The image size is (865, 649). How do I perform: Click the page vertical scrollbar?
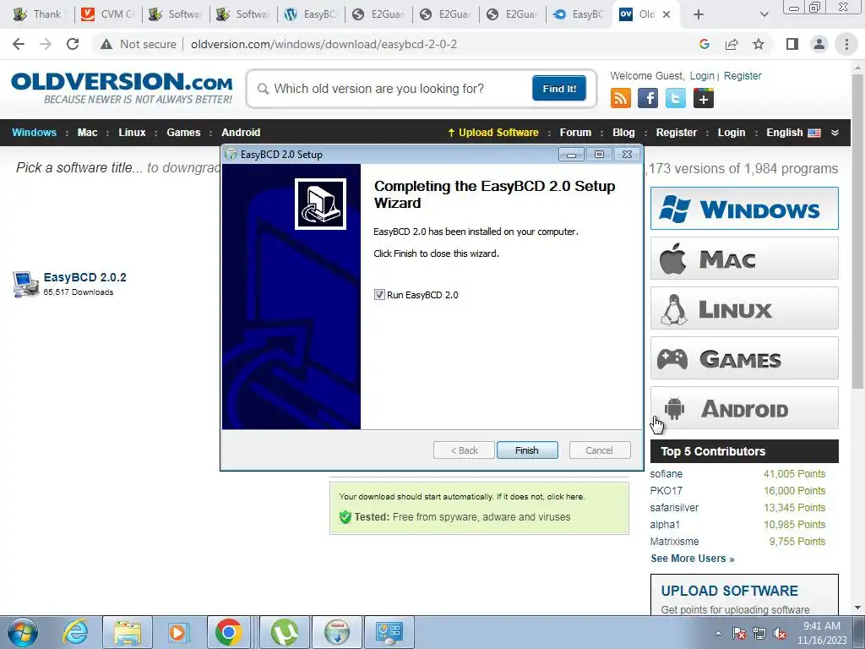[x=858, y=232]
